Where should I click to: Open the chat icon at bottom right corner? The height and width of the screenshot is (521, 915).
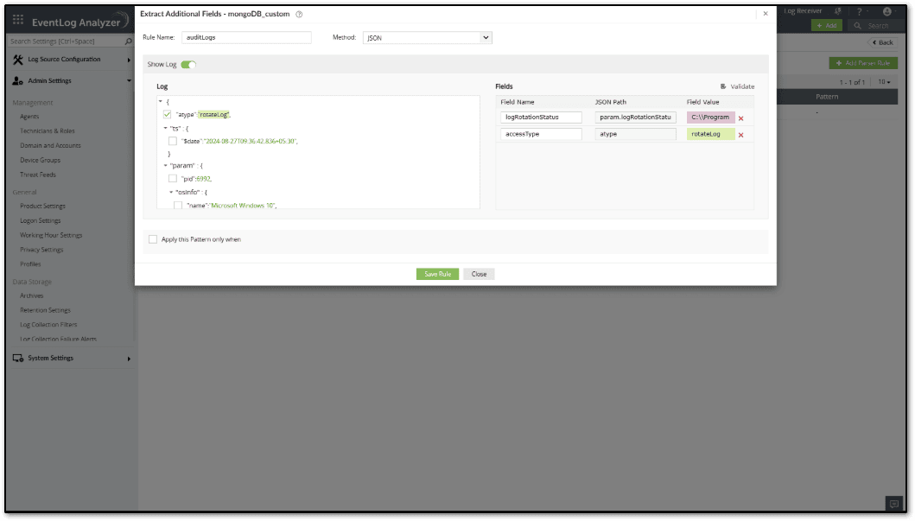coord(894,504)
